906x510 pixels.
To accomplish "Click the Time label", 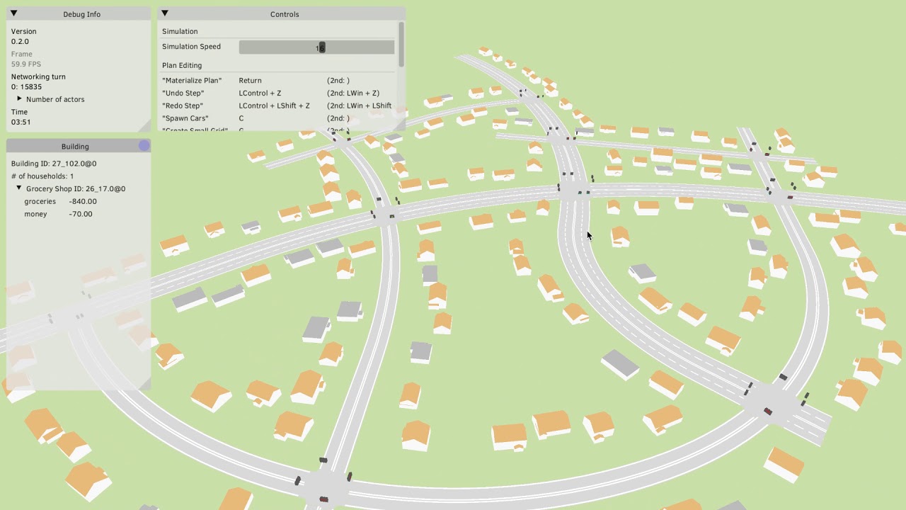I will click(19, 112).
